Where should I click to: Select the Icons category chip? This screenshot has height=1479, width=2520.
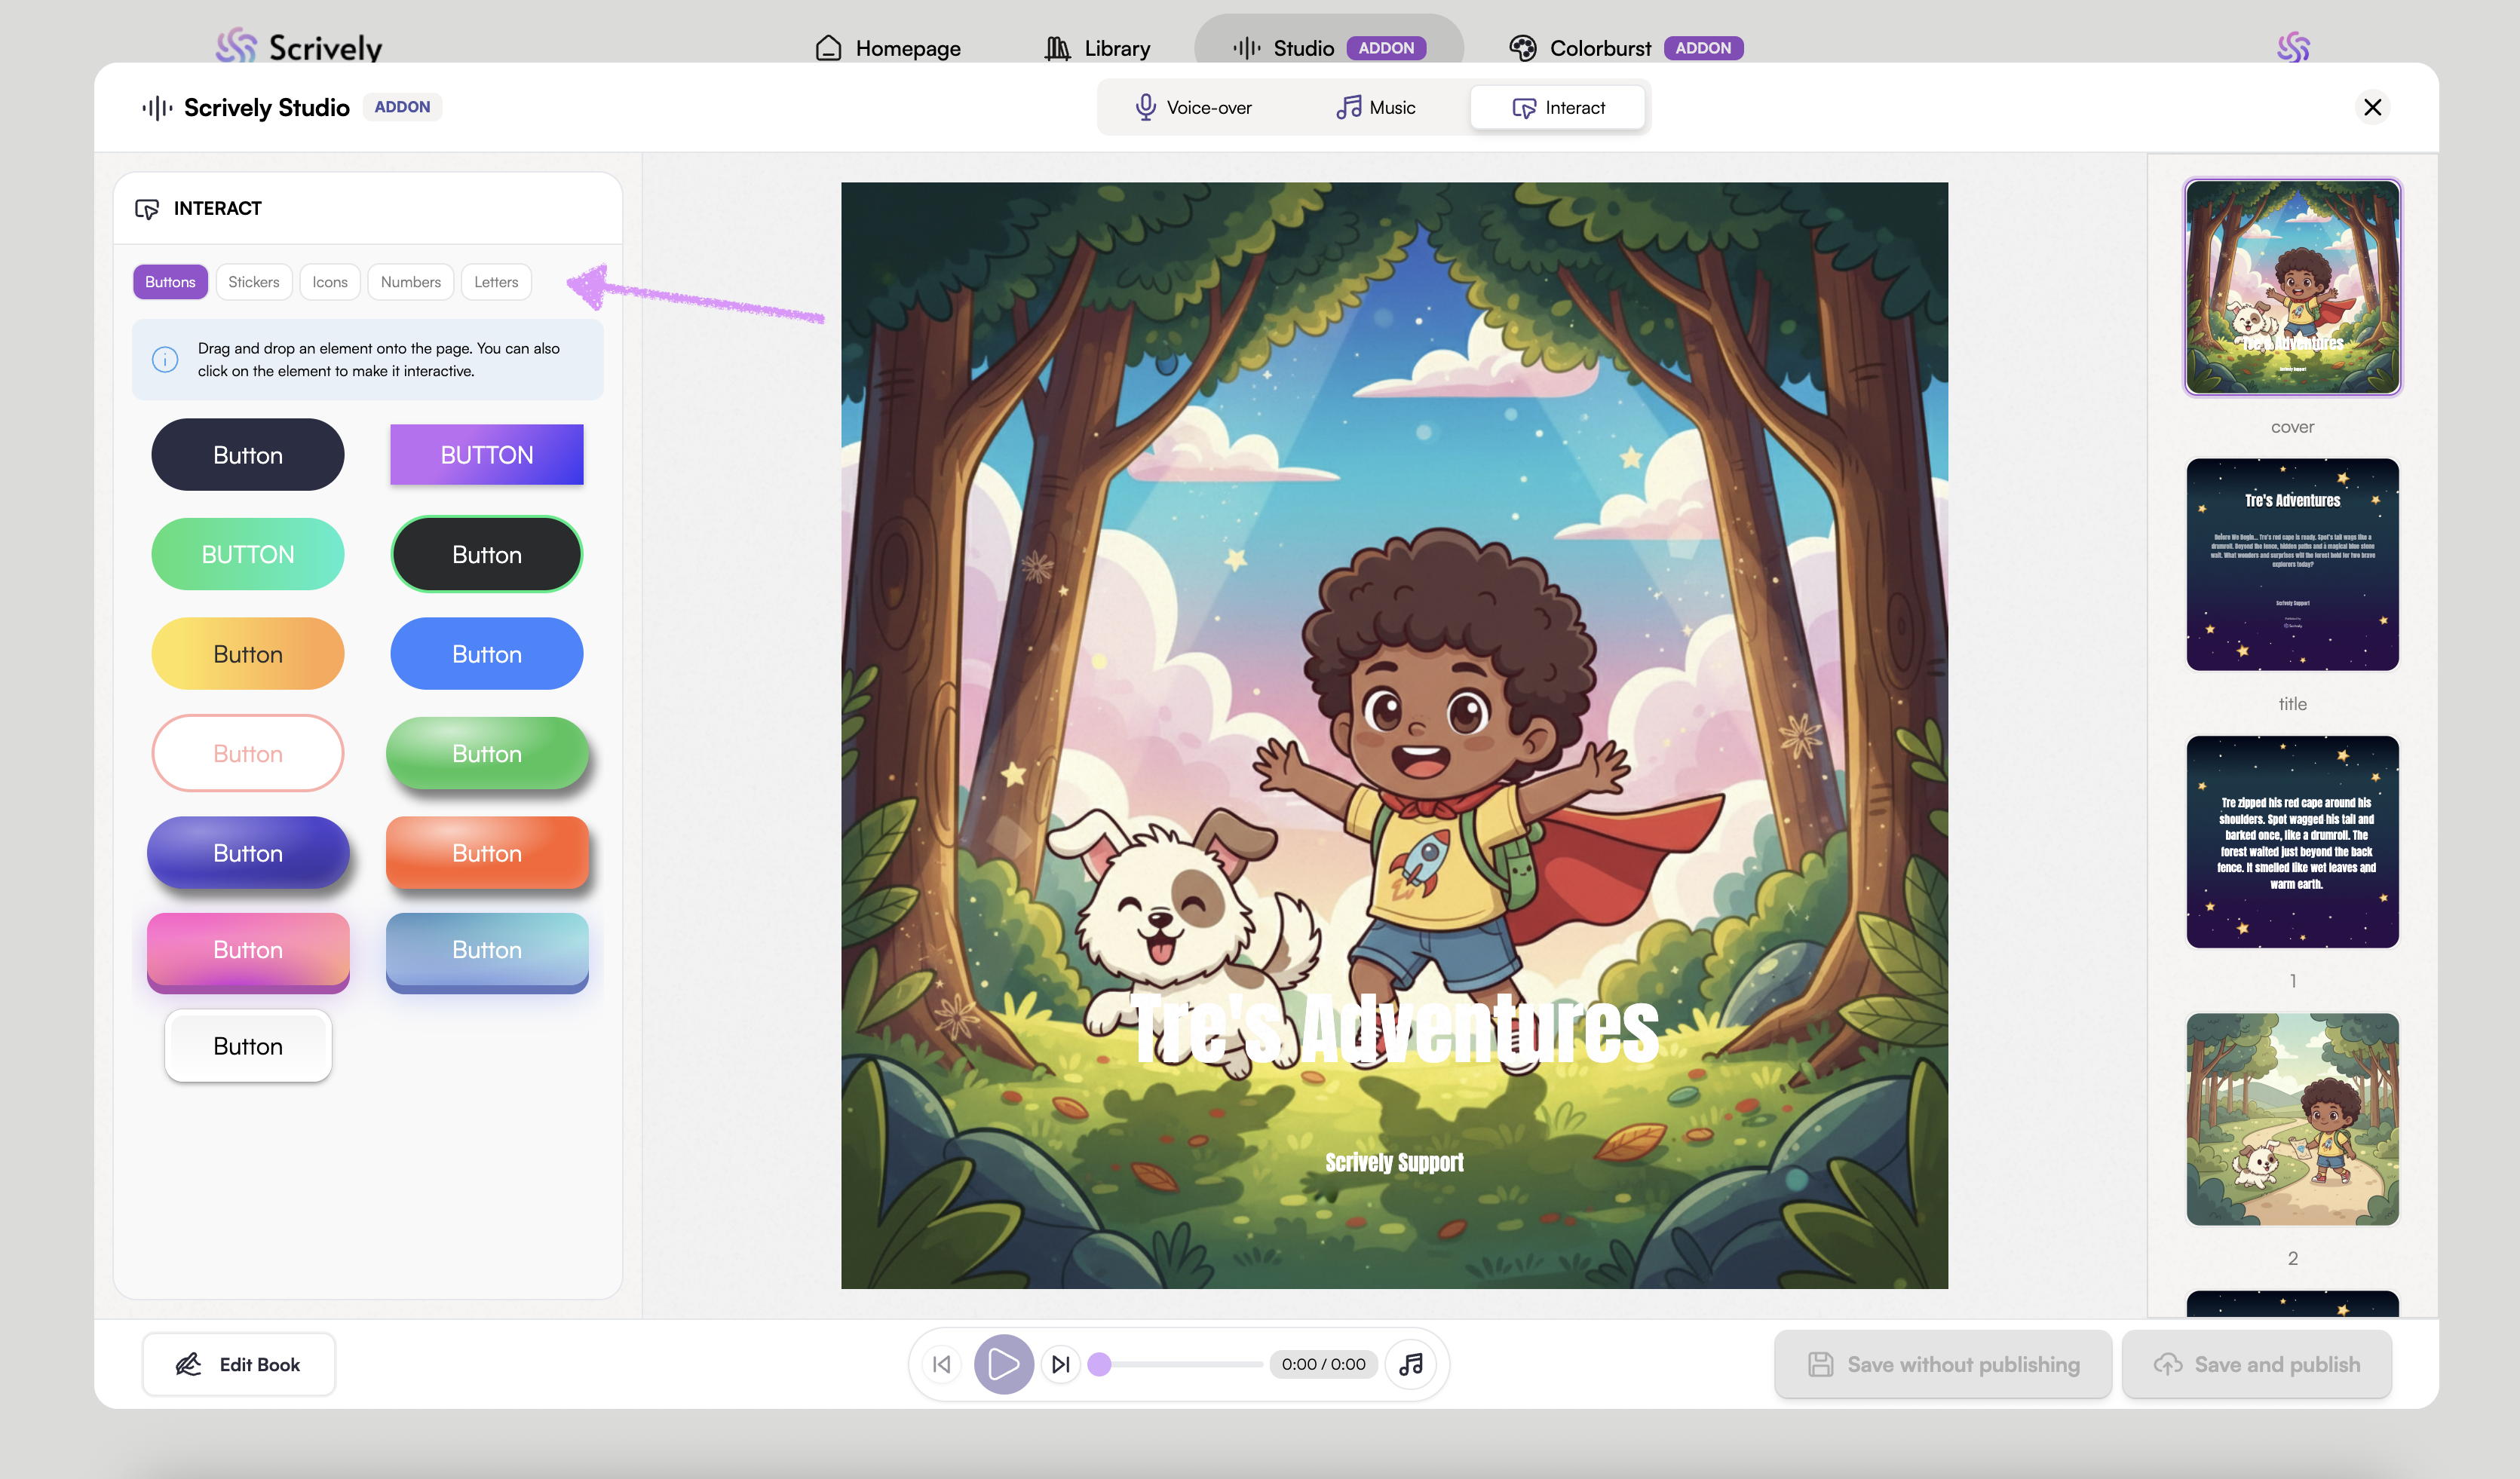tap(329, 282)
